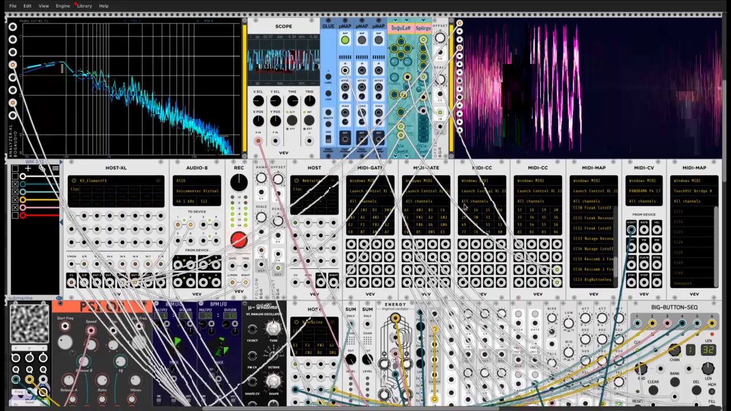Toggle the pink wire checkbox in WM-101
Viewport: 731px width, 411px height.
(x=15, y=207)
